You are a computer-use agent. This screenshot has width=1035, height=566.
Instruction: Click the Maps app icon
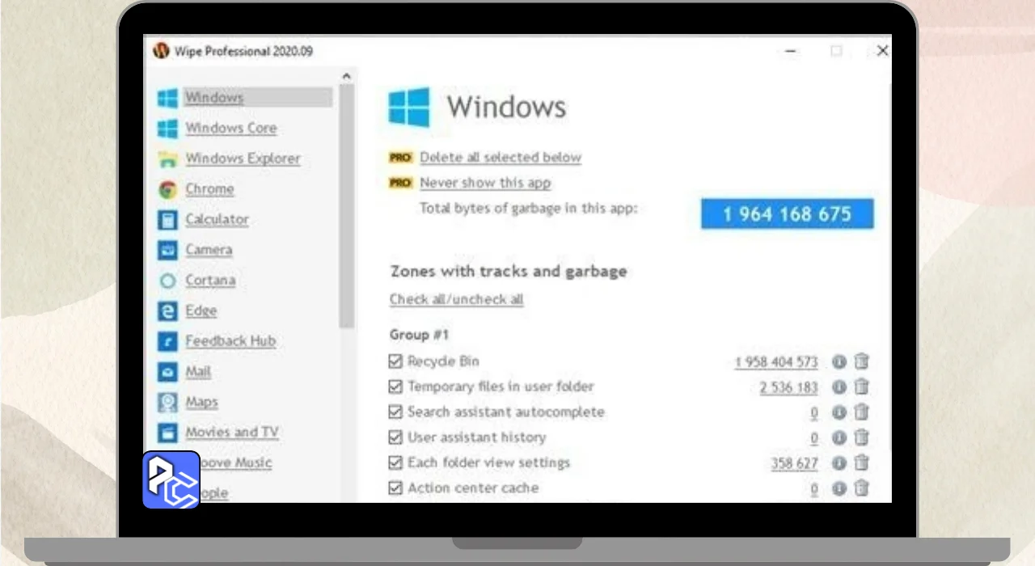click(167, 403)
